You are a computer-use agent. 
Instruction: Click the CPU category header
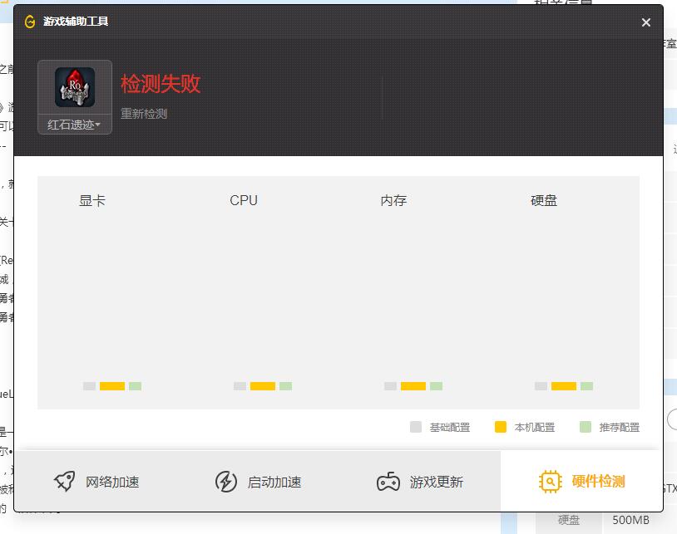243,200
